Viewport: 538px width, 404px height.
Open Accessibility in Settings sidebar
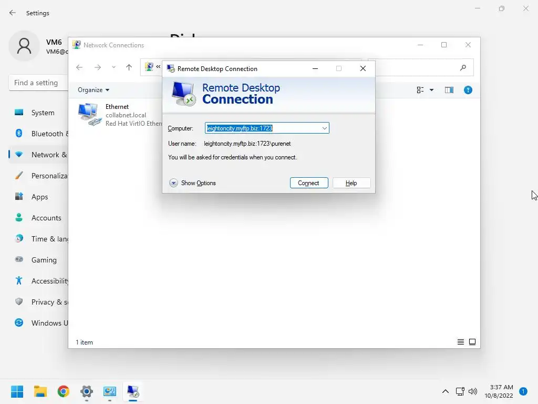tap(38, 281)
